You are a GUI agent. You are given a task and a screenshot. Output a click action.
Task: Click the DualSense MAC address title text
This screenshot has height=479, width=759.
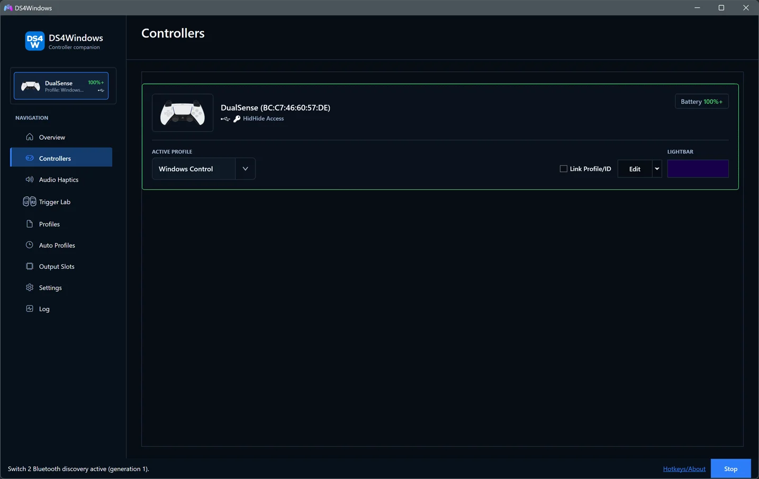coord(275,107)
